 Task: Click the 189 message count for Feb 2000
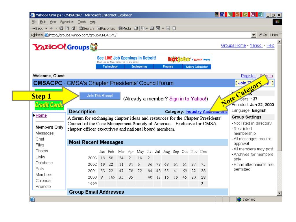(x=112, y=177)
